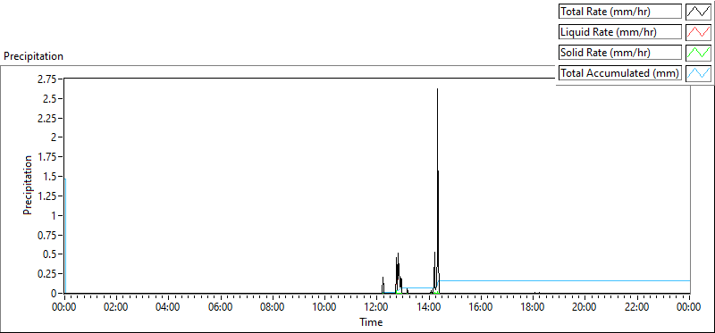Click the 10:00 time axis label
The width and height of the screenshot is (715, 333).
(324, 307)
